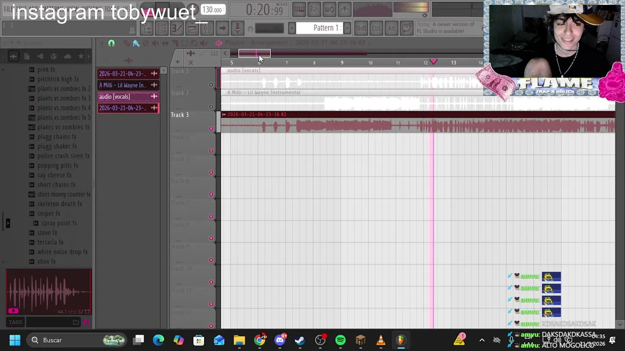The image size is (625, 351).
Task: Mute Track 1 with its pink dot
Action: [211, 85]
